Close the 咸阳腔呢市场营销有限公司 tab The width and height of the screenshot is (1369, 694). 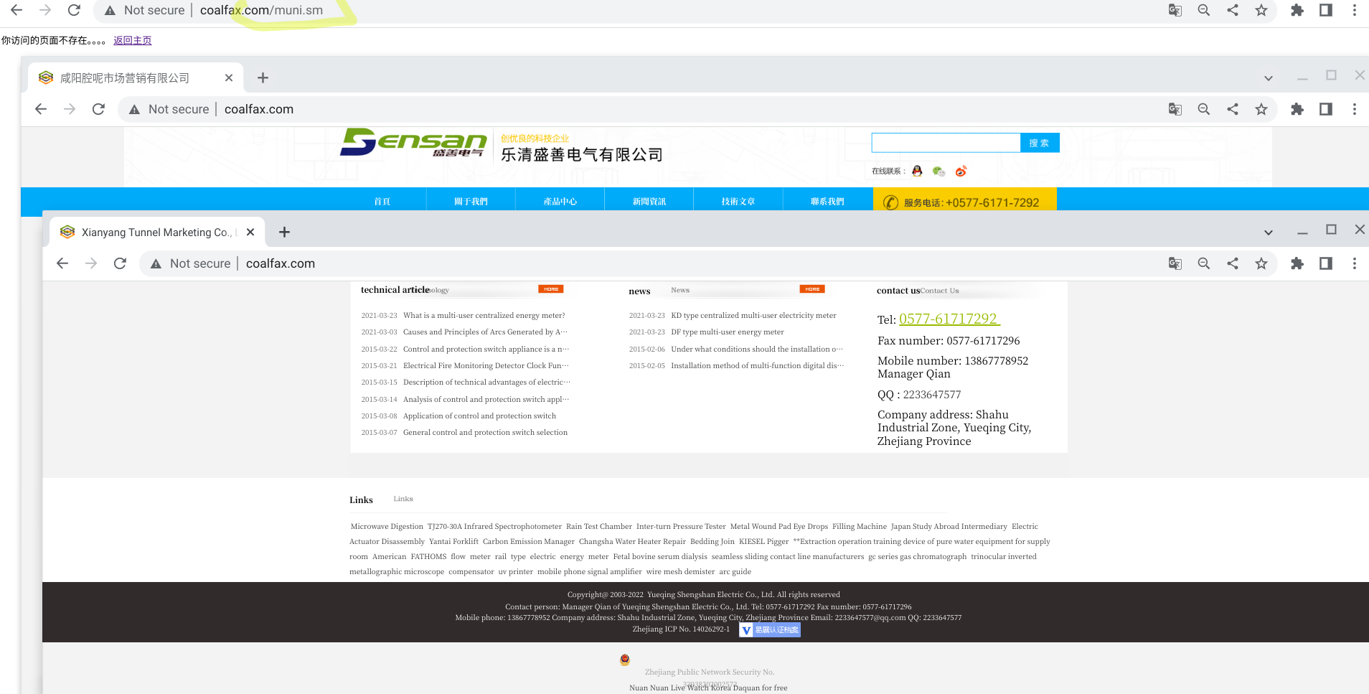coord(229,78)
